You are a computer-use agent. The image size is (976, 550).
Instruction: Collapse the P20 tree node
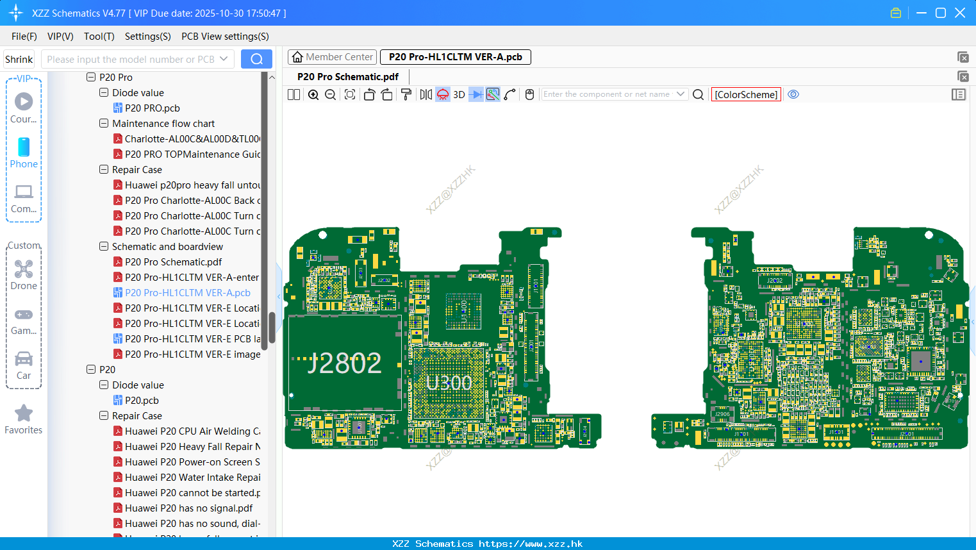pyautogui.click(x=91, y=369)
